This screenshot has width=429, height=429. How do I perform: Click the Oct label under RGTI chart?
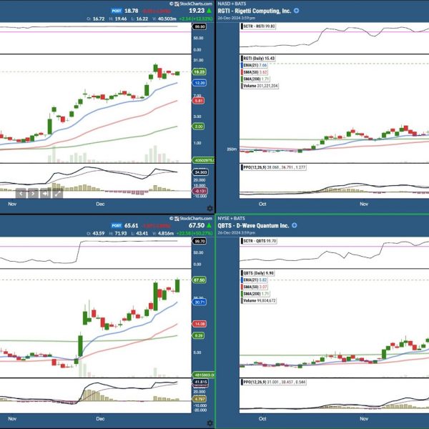pyautogui.click(x=262, y=204)
